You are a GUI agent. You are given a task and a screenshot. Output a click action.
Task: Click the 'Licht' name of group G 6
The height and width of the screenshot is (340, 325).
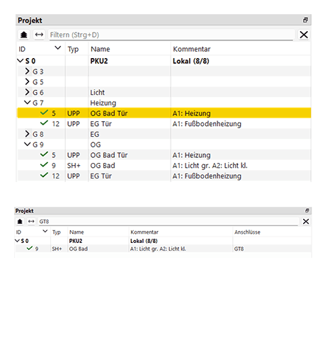[x=98, y=92]
